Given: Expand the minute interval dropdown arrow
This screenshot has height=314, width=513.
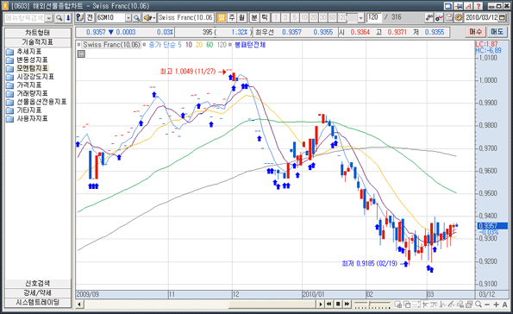Looking at the screenshot, I should [360, 17].
